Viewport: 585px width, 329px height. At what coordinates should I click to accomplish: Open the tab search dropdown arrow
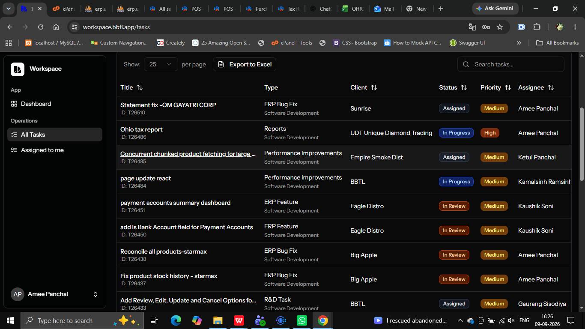pos(8,9)
